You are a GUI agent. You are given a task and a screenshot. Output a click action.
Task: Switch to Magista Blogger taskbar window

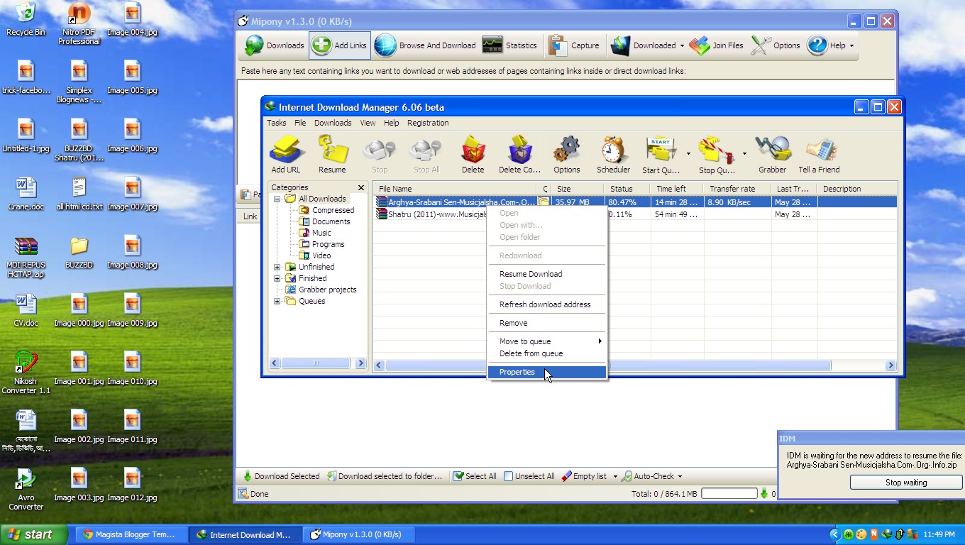pos(130,534)
